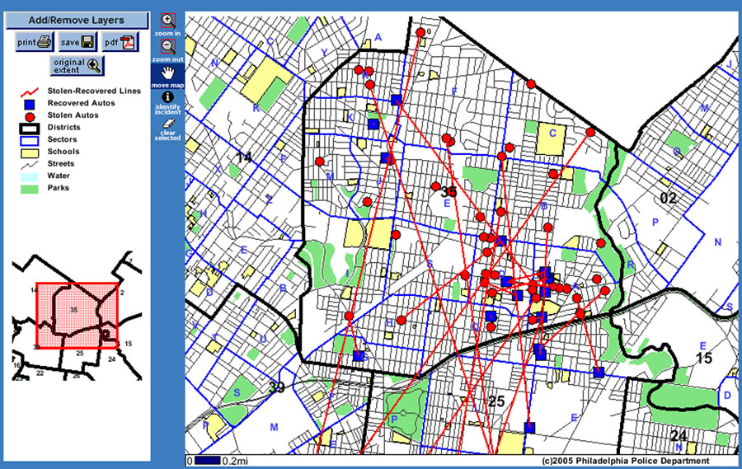Activate the move map hand tool
The height and width of the screenshot is (469, 742).
(x=167, y=77)
